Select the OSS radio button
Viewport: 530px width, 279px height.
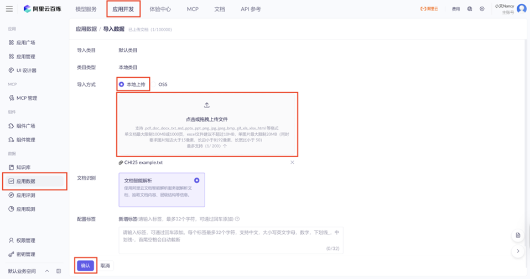153,84
